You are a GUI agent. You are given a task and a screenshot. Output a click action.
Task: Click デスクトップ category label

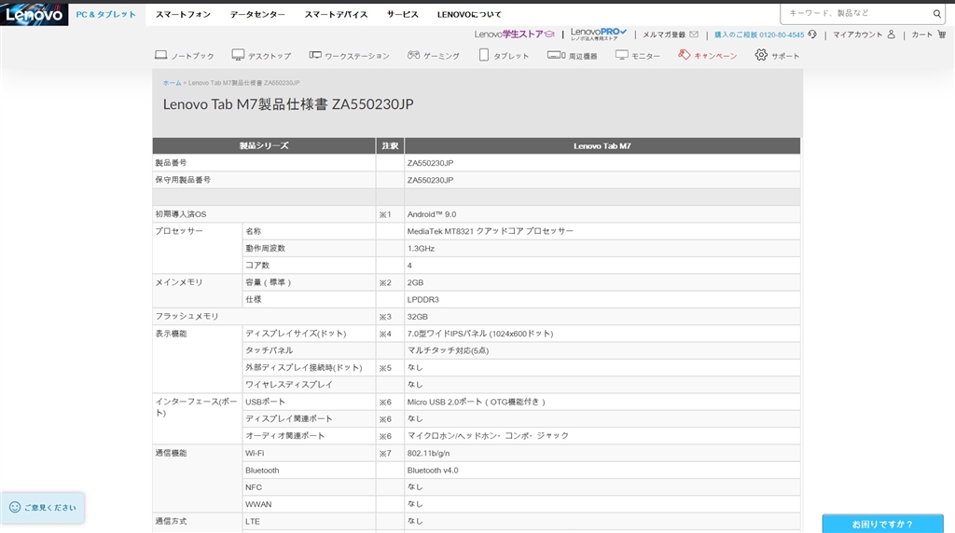[270, 56]
